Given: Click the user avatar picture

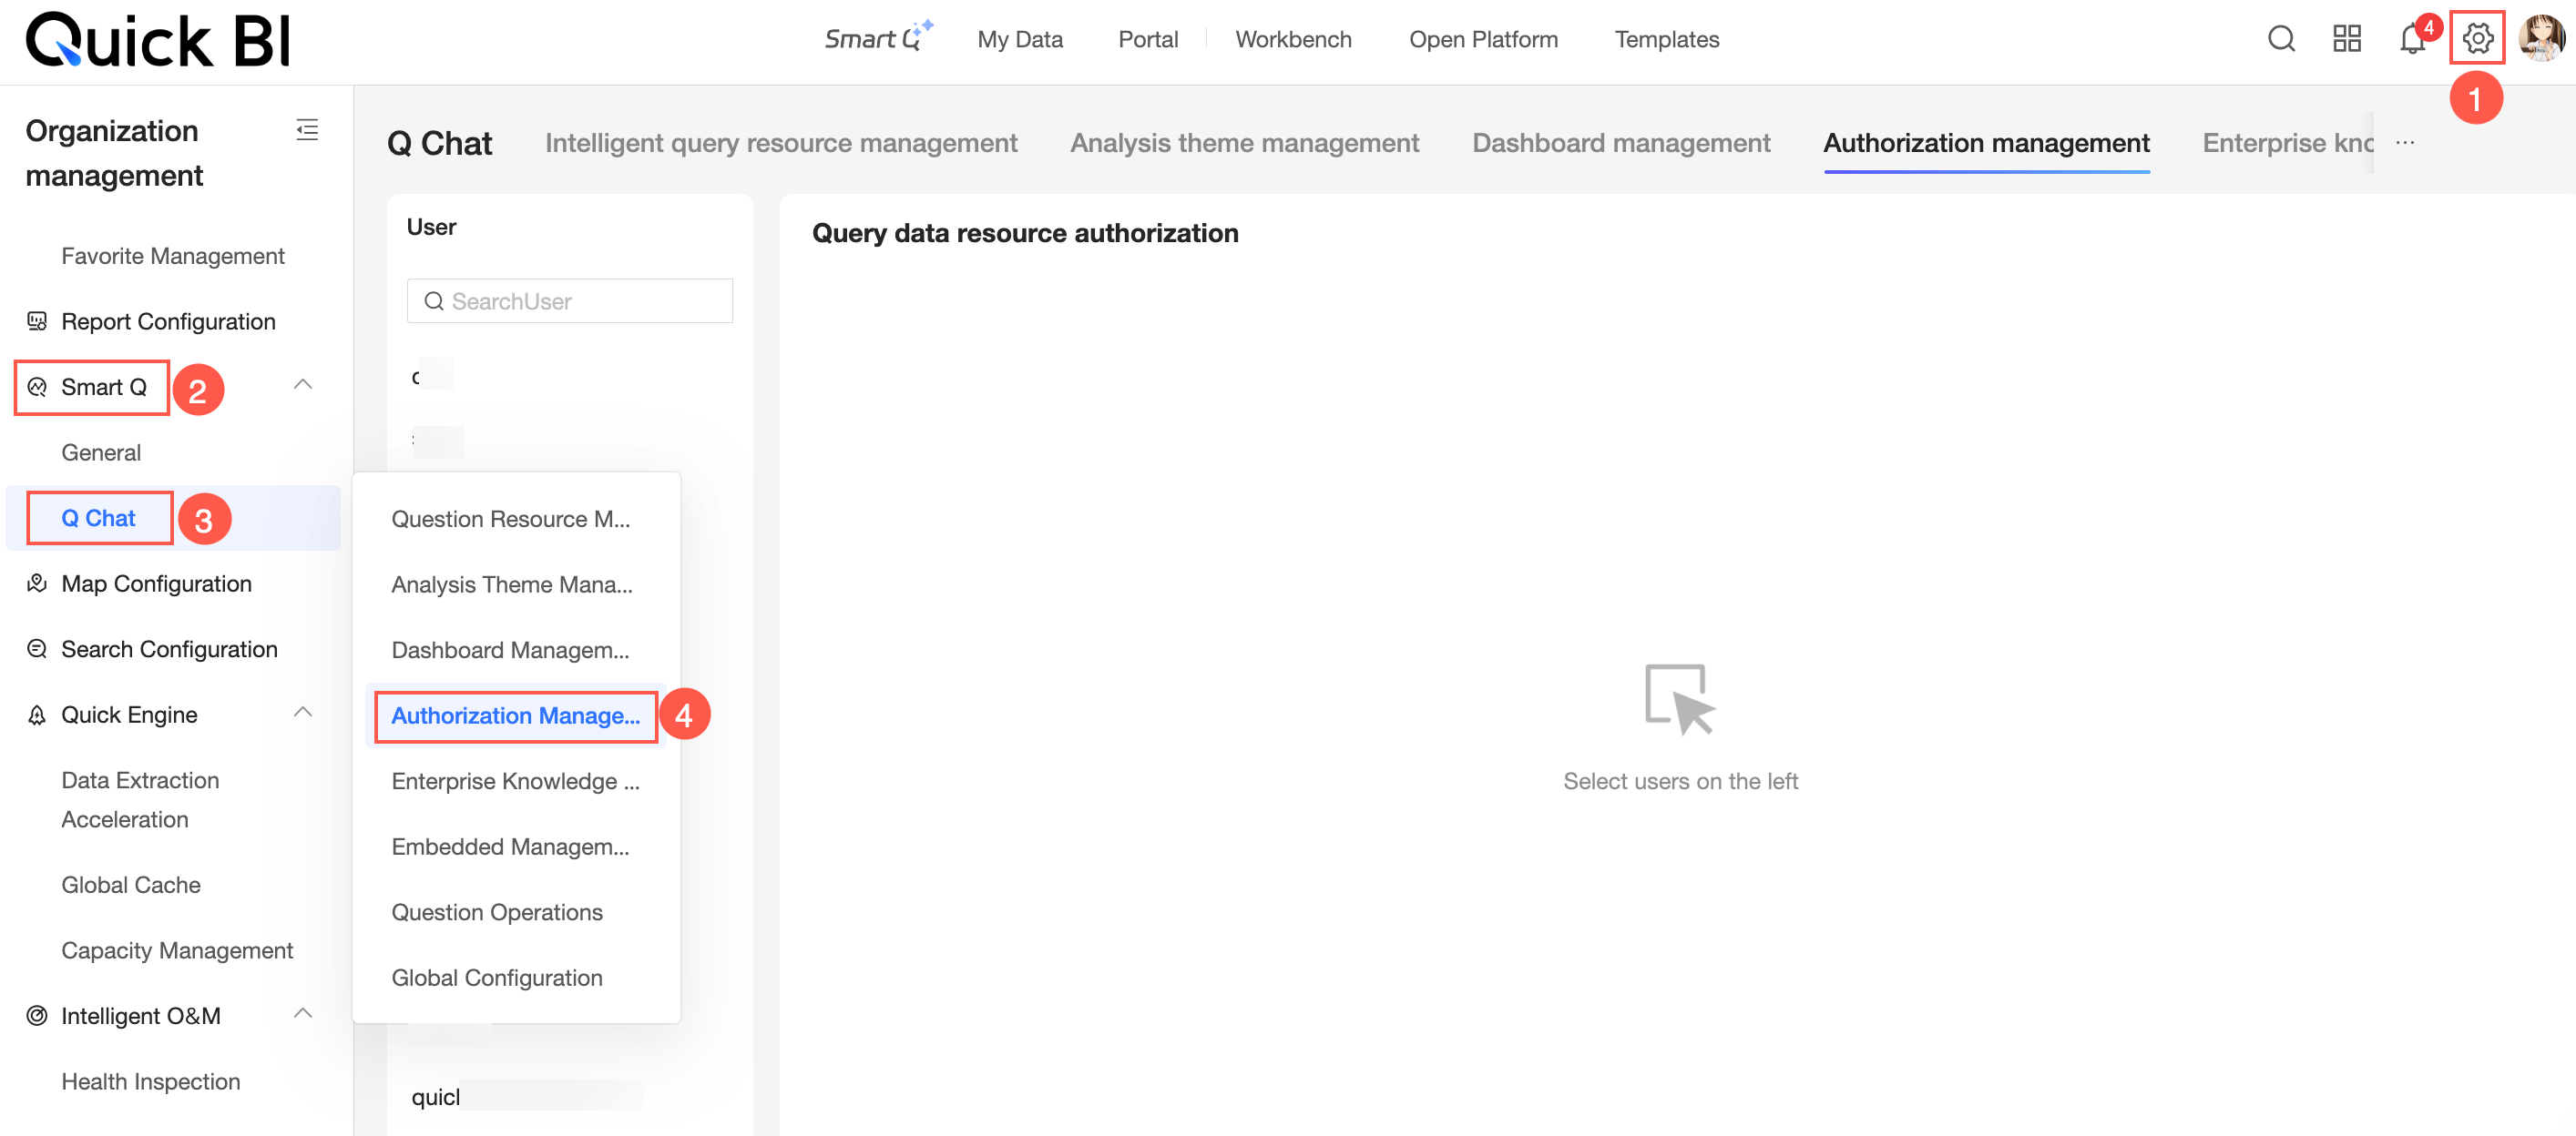Looking at the screenshot, I should (x=2541, y=39).
